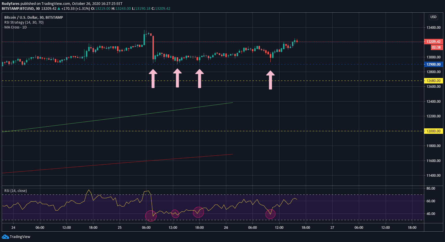Click the MA Cross 1D indicator label
Image resolution: width=445 pixels, height=242 pixels.
tap(16, 27)
